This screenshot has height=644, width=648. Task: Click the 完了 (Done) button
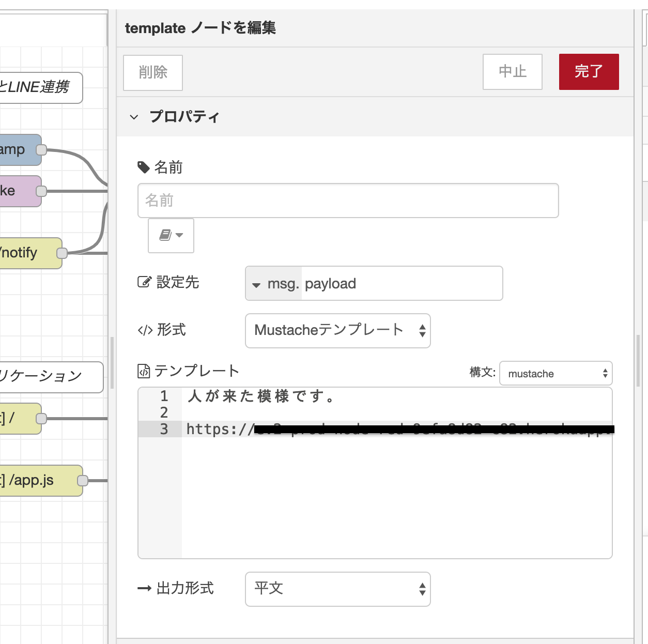[x=589, y=72]
